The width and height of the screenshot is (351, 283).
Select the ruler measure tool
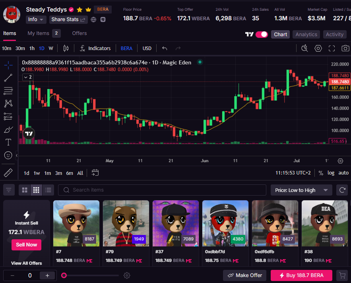point(8,173)
